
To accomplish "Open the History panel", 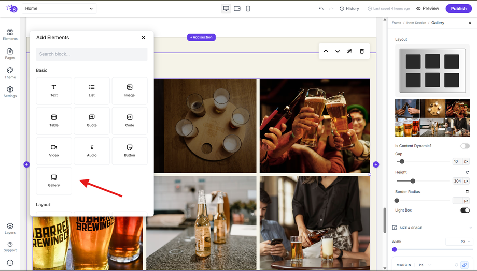I will click(349, 8).
